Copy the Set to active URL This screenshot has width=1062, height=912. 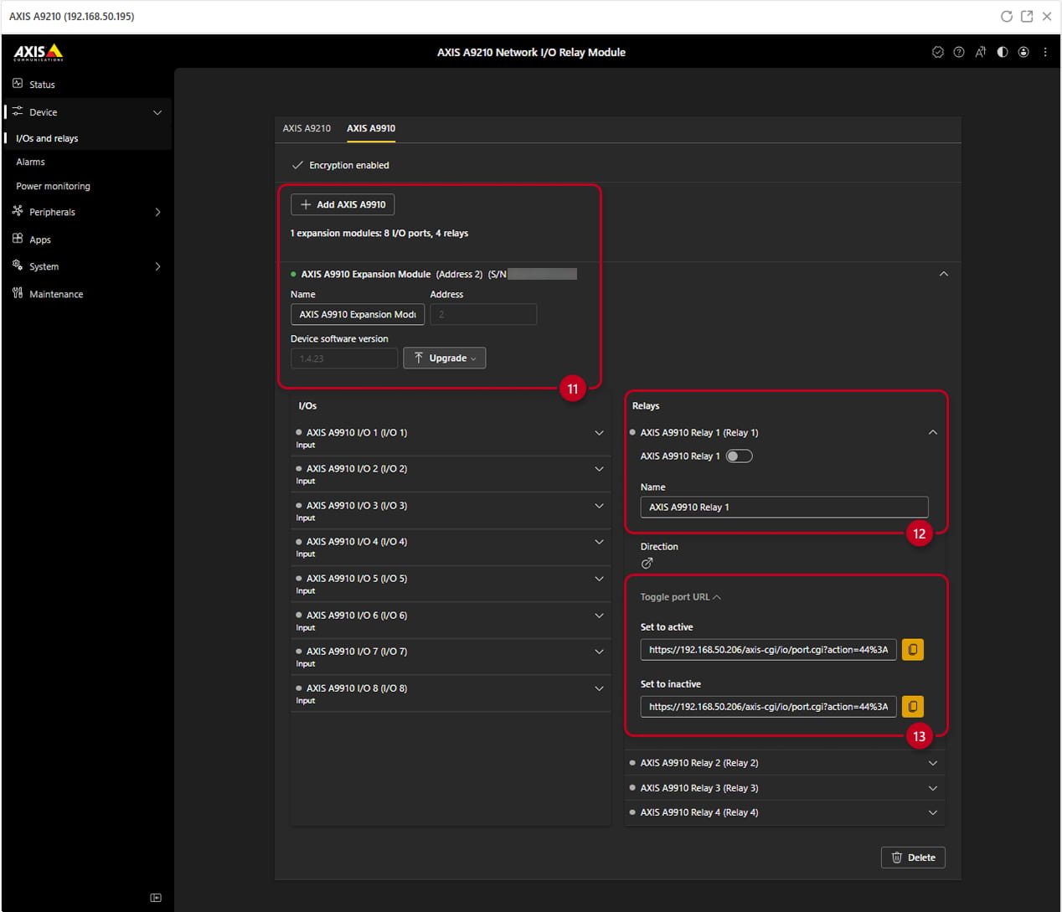913,650
